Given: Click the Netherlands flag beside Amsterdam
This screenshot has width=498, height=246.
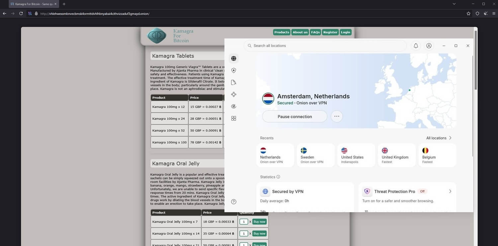Looking at the screenshot, I should [x=268, y=99].
